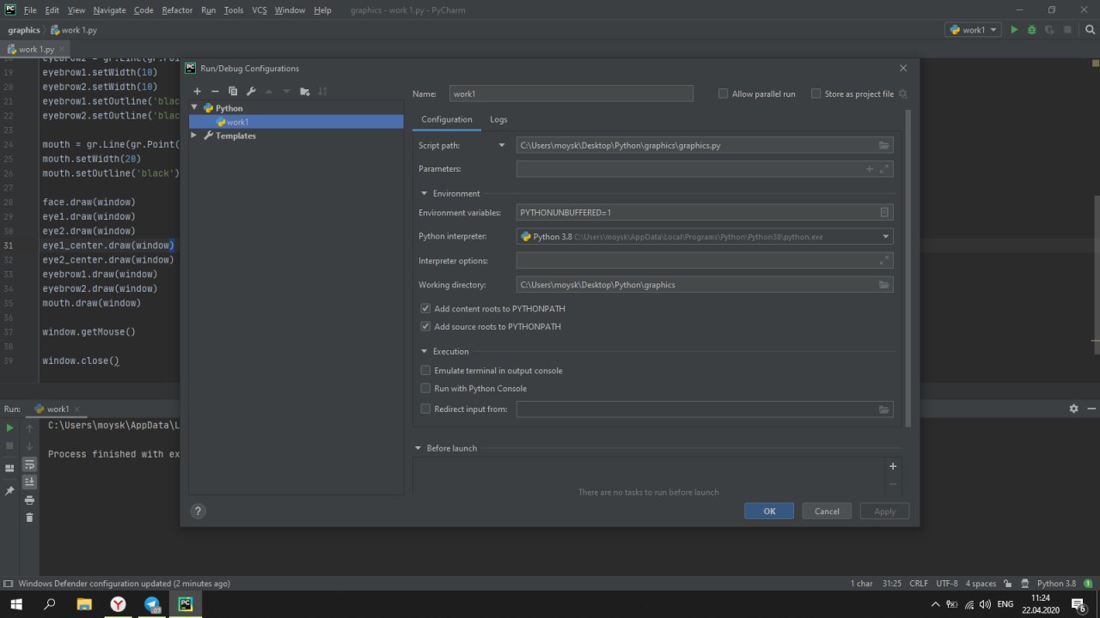The width and height of the screenshot is (1100, 618).
Task: Open the VCS menu
Action: [260, 10]
